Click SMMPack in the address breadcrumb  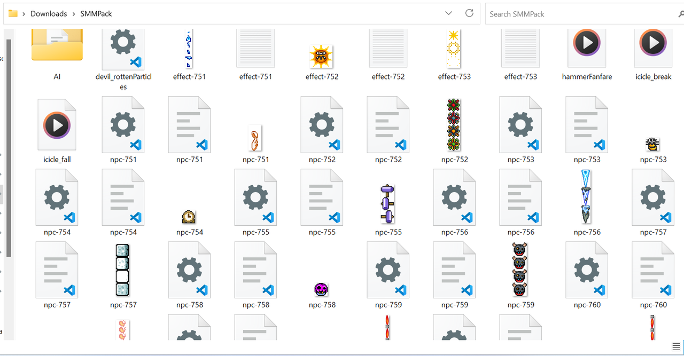(96, 13)
